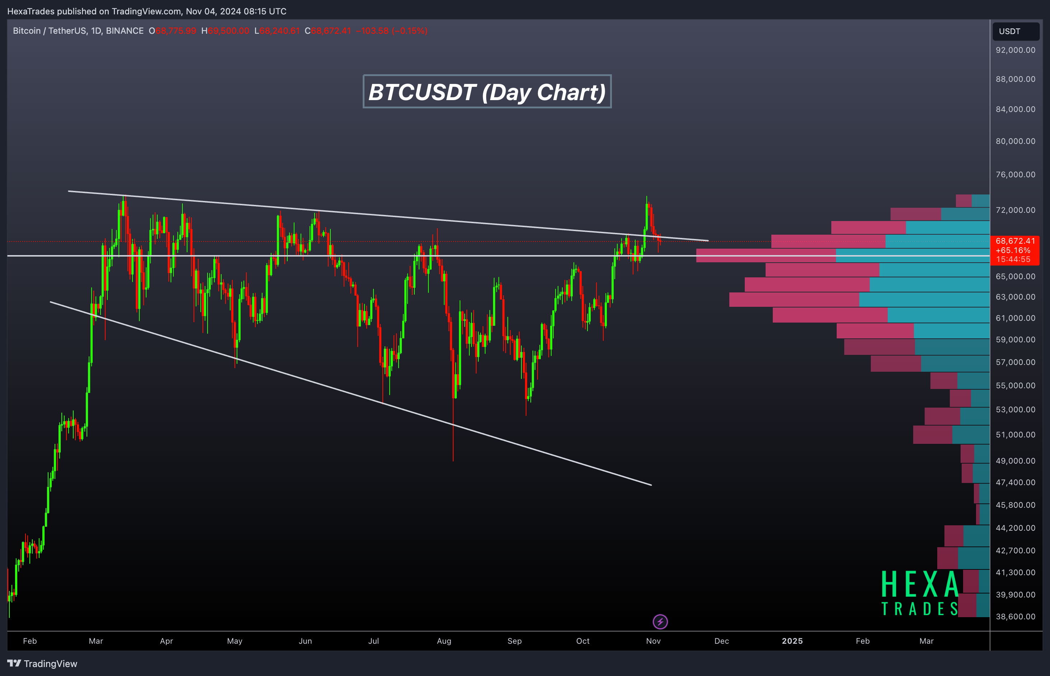Screen dimensions: 1050x676
Task: Click the 57,000.00 price axis label
Action: tap(1015, 362)
